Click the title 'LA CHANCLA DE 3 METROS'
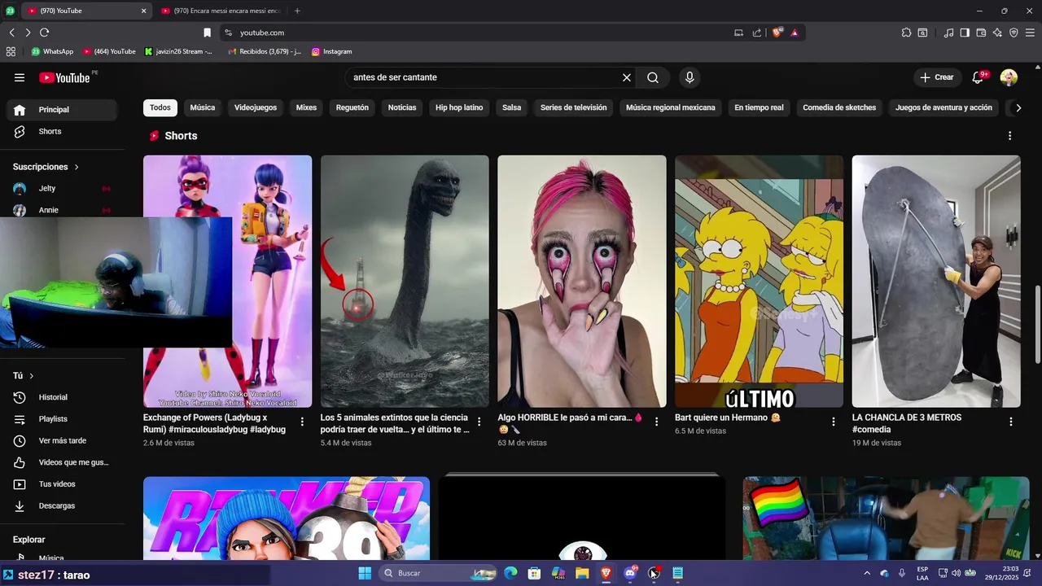1042x586 pixels. [907, 423]
